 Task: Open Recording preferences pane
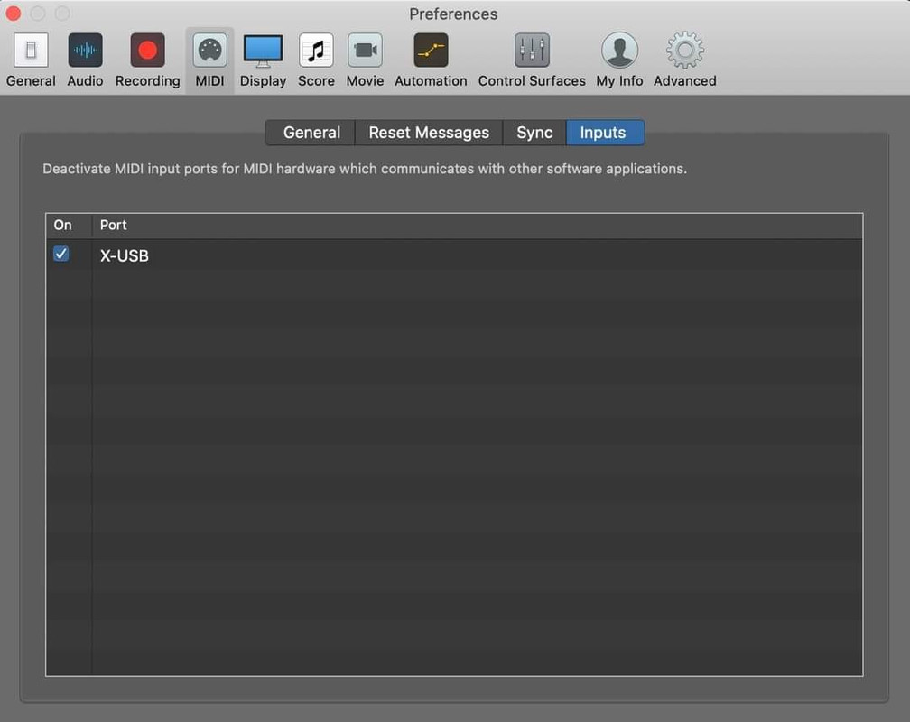tap(147, 60)
